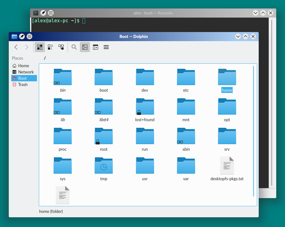The width and height of the screenshot is (285, 227).
Task: Open the Dolphin search tool
Action: coord(74,47)
